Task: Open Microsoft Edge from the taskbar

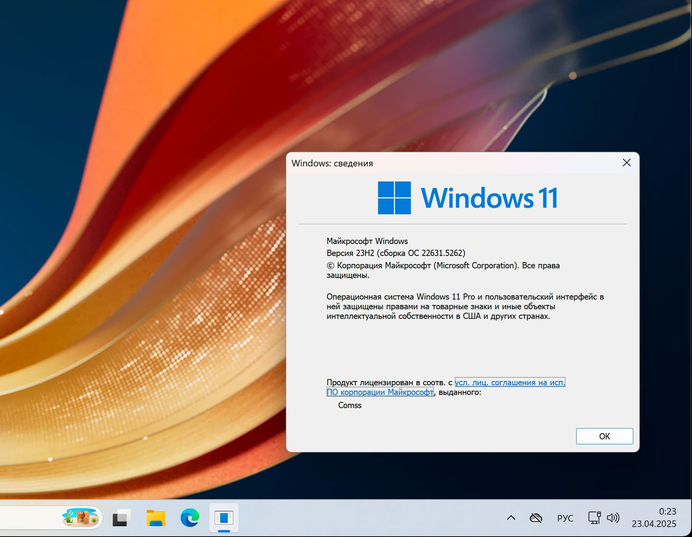Action: coord(189,518)
